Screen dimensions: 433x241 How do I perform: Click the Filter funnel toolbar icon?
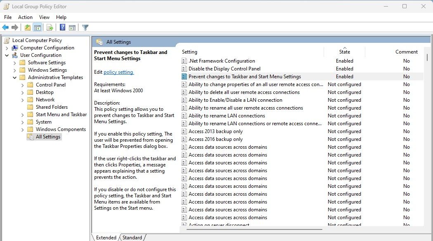pyautogui.click(x=85, y=27)
